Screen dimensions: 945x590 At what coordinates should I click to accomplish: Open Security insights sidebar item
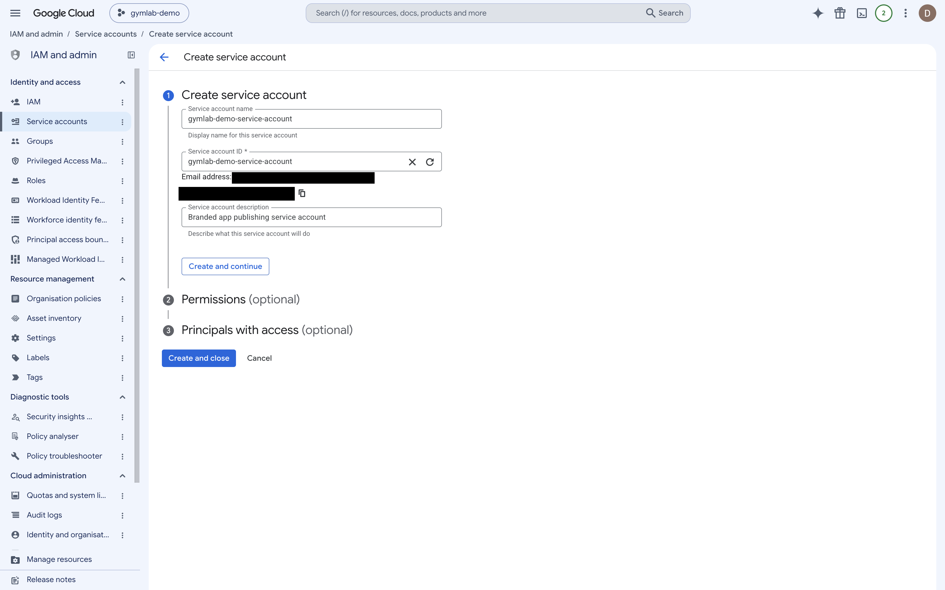pos(66,417)
